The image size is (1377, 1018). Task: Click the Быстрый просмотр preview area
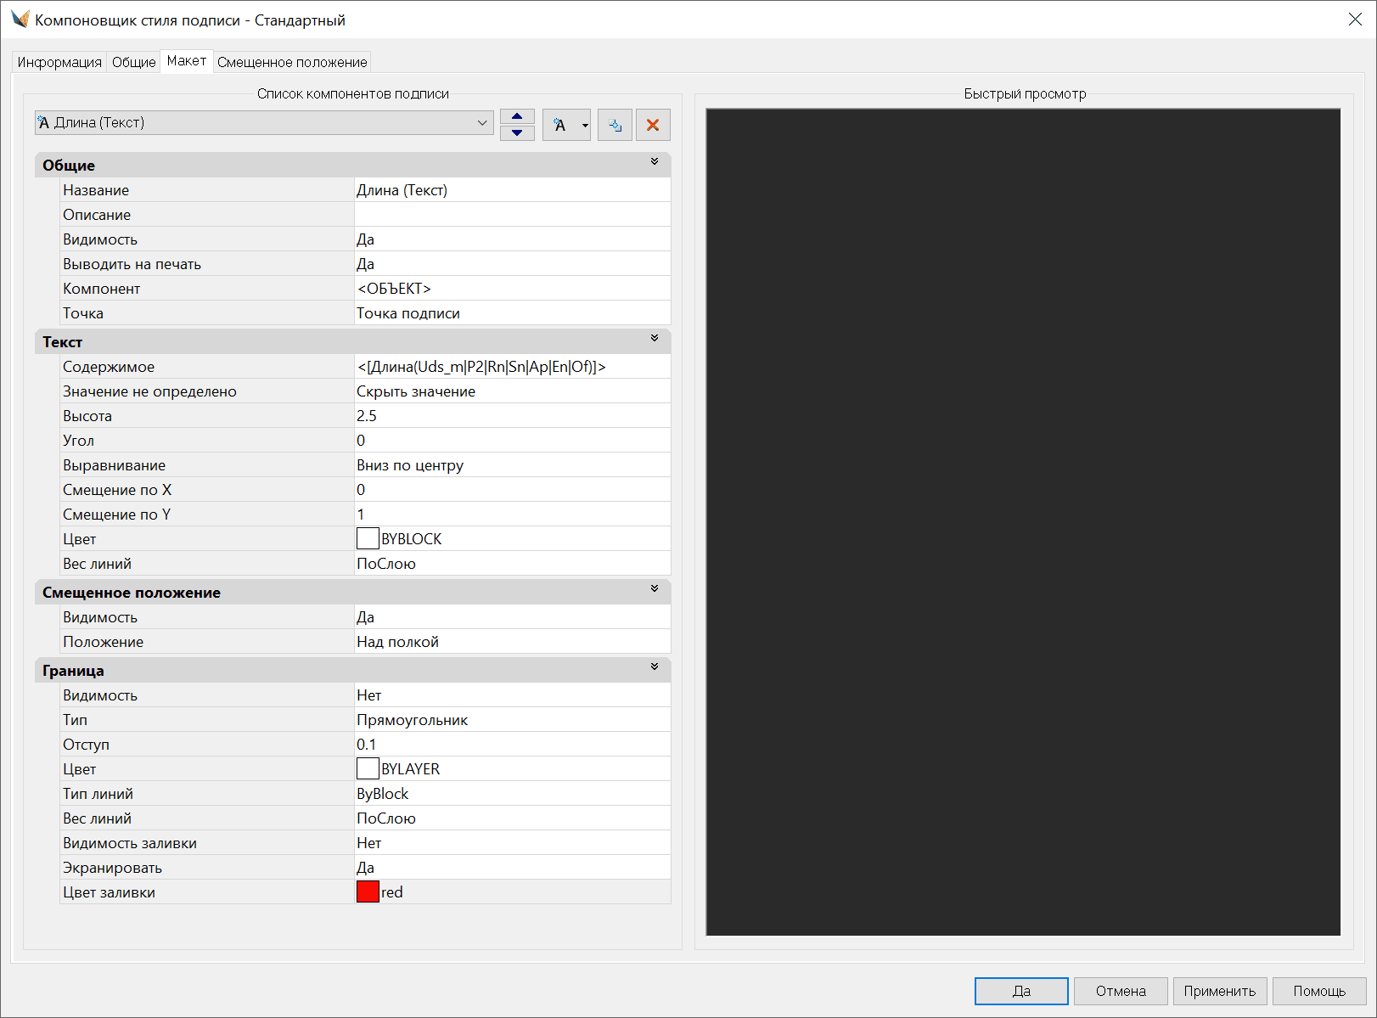coord(1023,521)
